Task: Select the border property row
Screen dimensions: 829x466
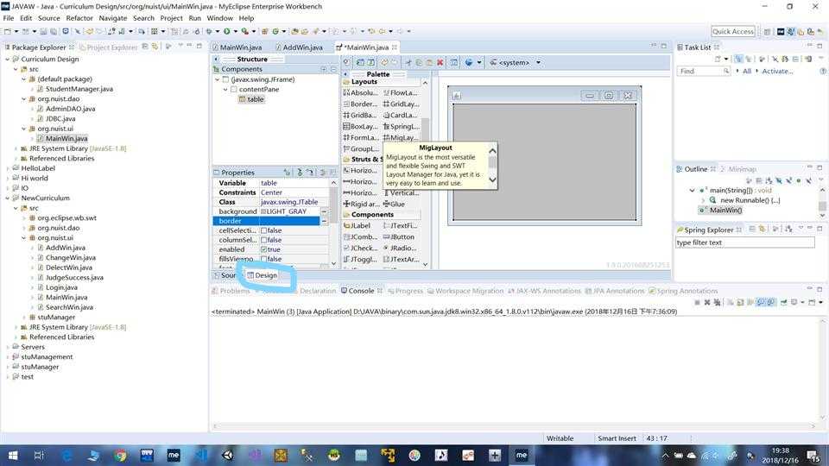Action: coord(267,221)
